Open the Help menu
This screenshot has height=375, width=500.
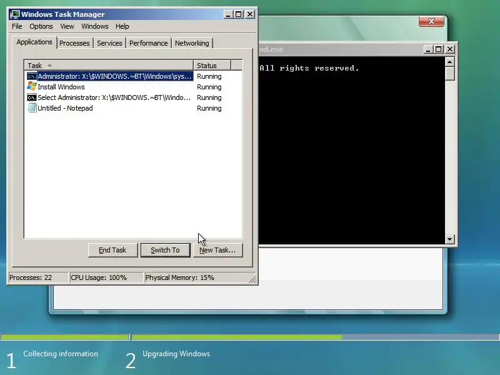click(x=122, y=26)
